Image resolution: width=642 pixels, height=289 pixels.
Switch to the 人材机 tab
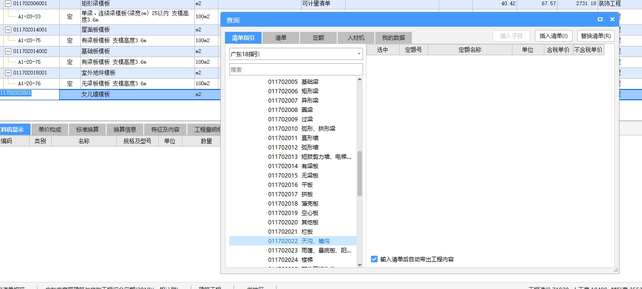pos(356,38)
